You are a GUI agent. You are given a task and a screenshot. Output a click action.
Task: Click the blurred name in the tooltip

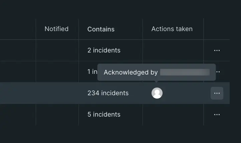(185, 72)
